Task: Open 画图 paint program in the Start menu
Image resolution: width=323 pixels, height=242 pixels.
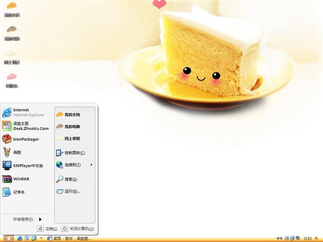Action: pyautogui.click(x=26, y=152)
